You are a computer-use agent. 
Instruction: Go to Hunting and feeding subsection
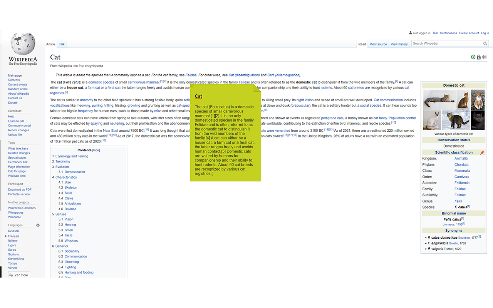79,272
